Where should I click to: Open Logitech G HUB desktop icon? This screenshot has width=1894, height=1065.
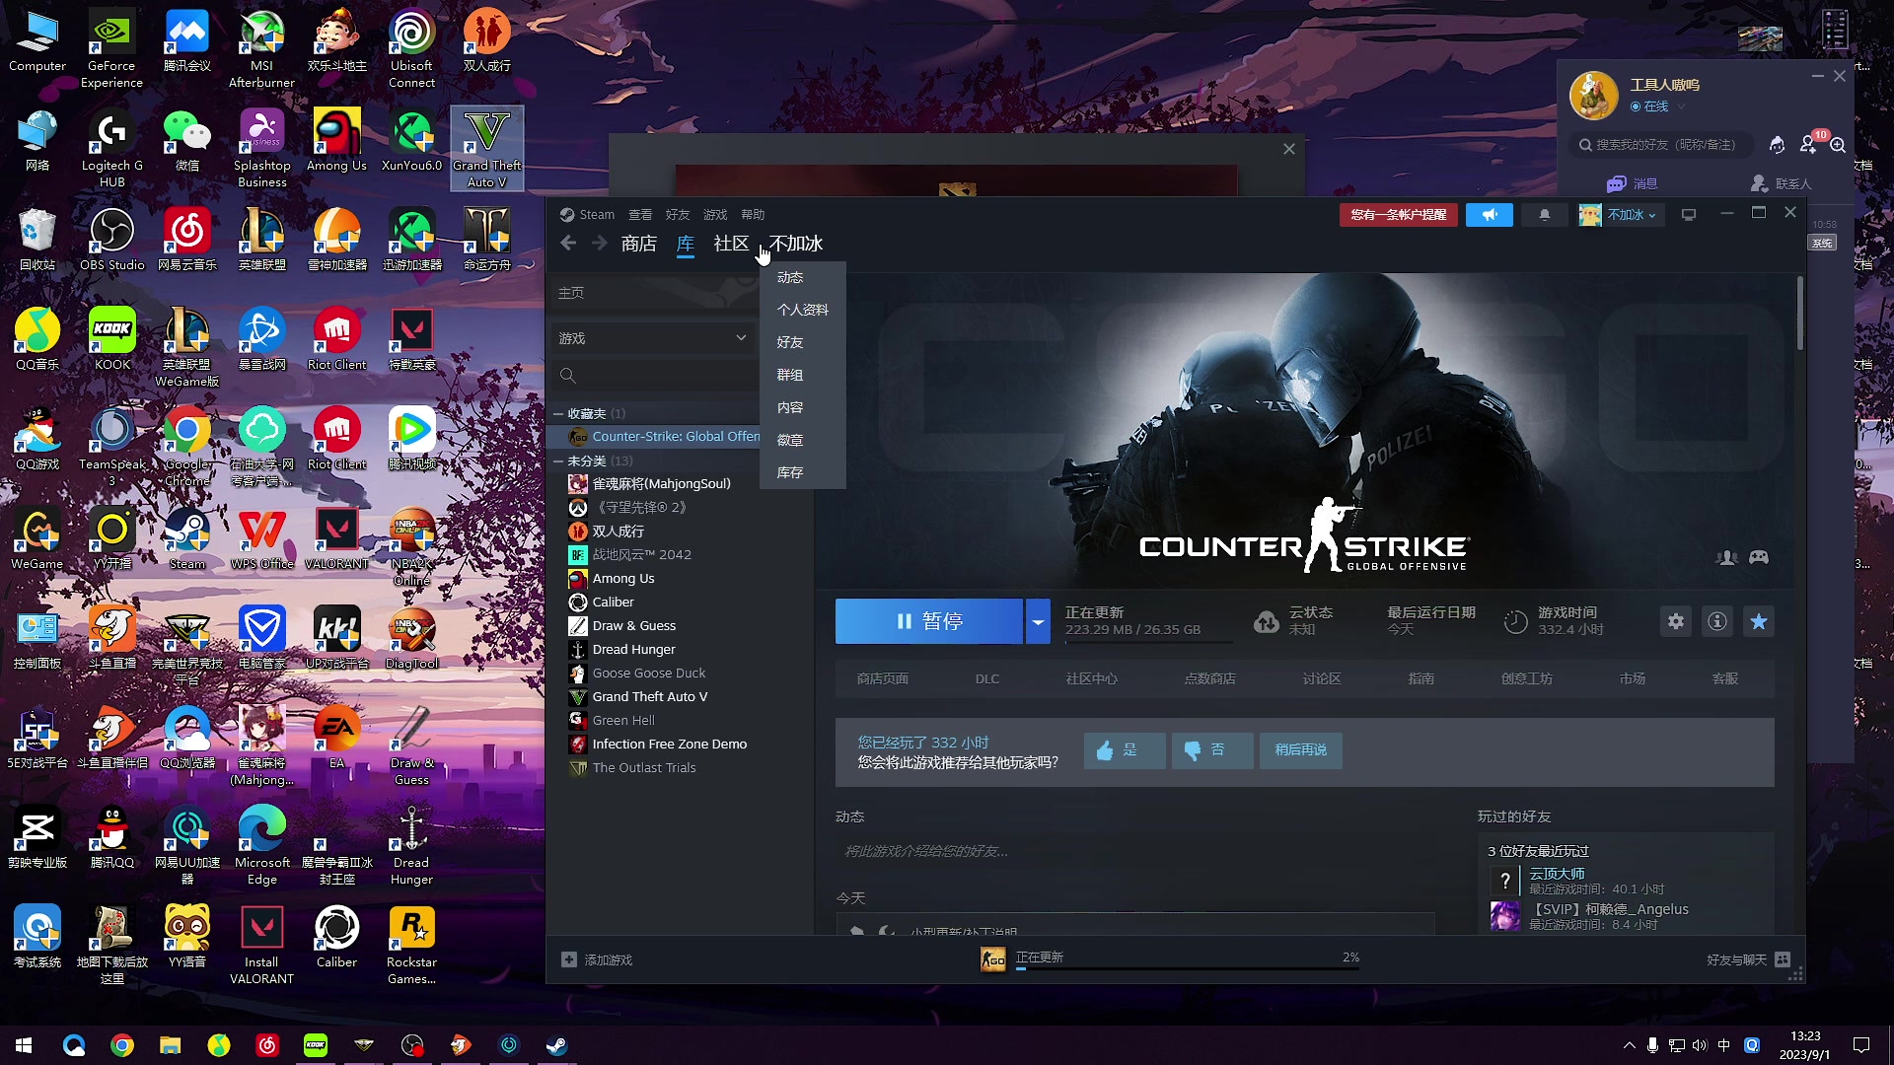coord(112,148)
